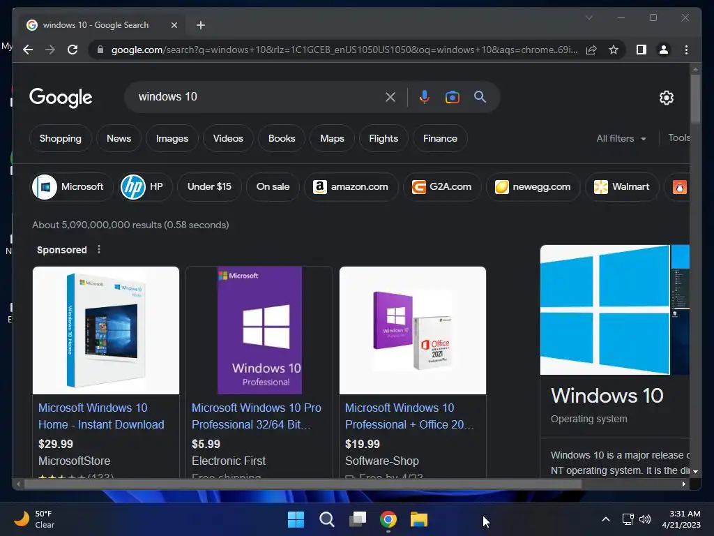Open the Windows Start menu
Image resolution: width=714 pixels, height=536 pixels.
pos(296,519)
